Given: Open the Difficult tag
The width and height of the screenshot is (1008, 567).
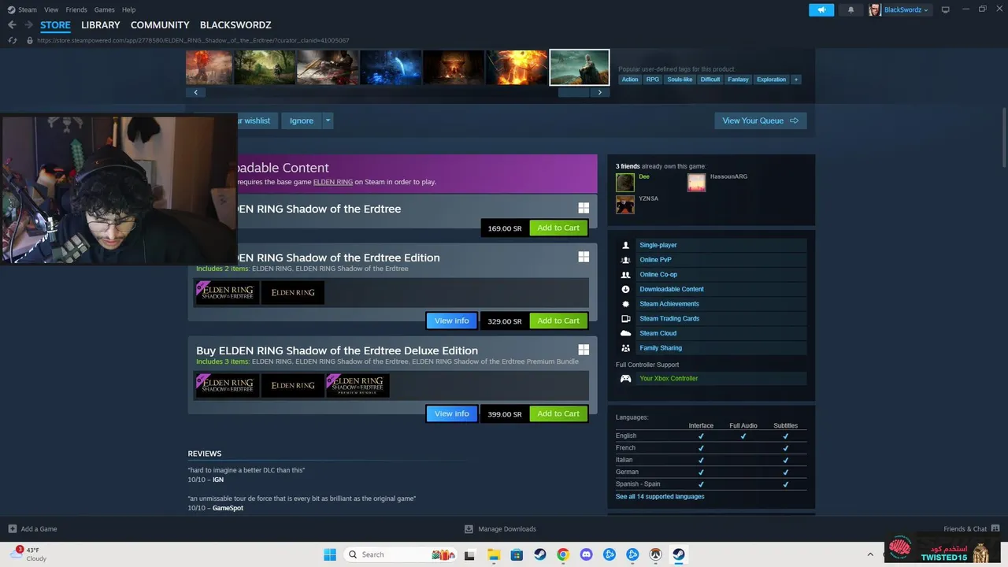Looking at the screenshot, I should click(710, 80).
